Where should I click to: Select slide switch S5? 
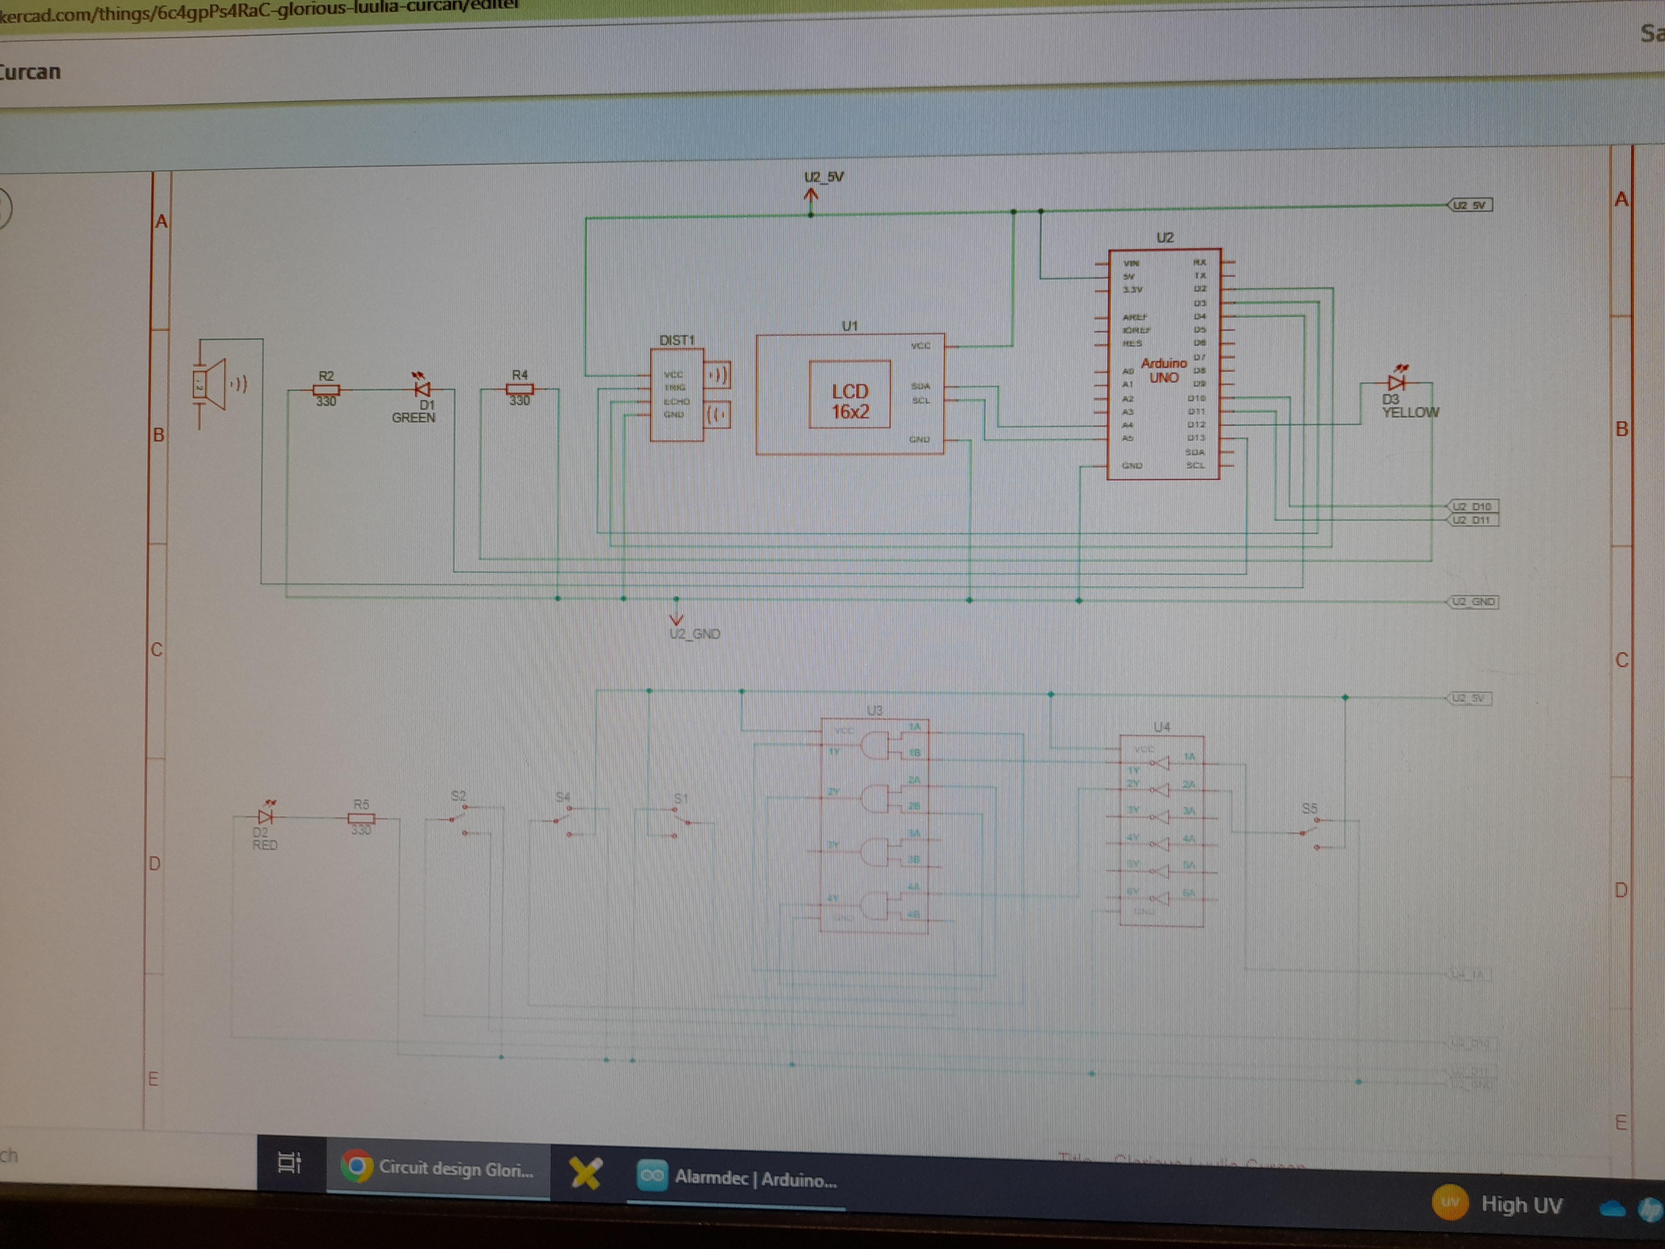click(x=1311, y=834)
